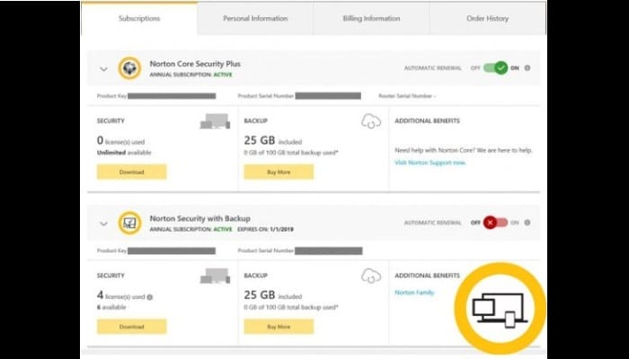Turn off automatic renewal for Norton Core Security Plus
629x359 pixels.
point(495,67)
